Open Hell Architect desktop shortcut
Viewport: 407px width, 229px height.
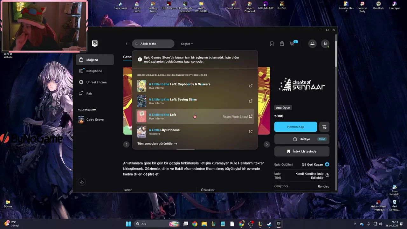169,5
